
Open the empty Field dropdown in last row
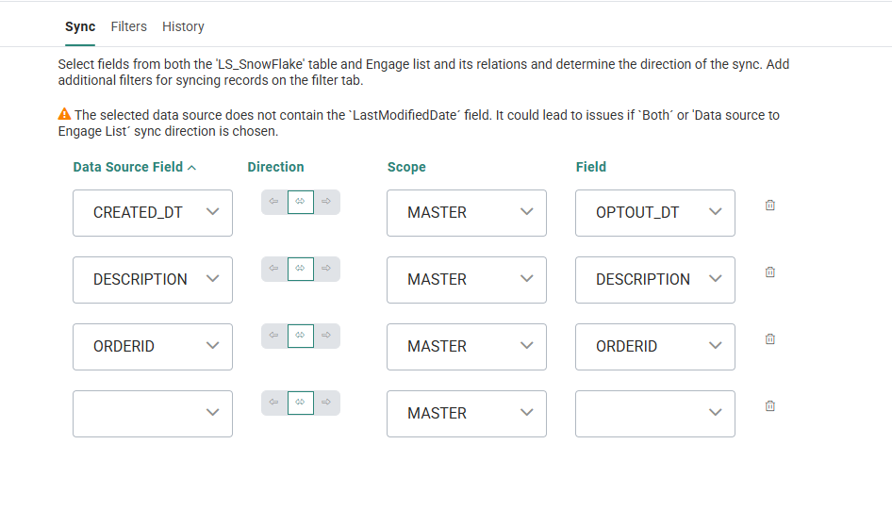tap(654, 414)
